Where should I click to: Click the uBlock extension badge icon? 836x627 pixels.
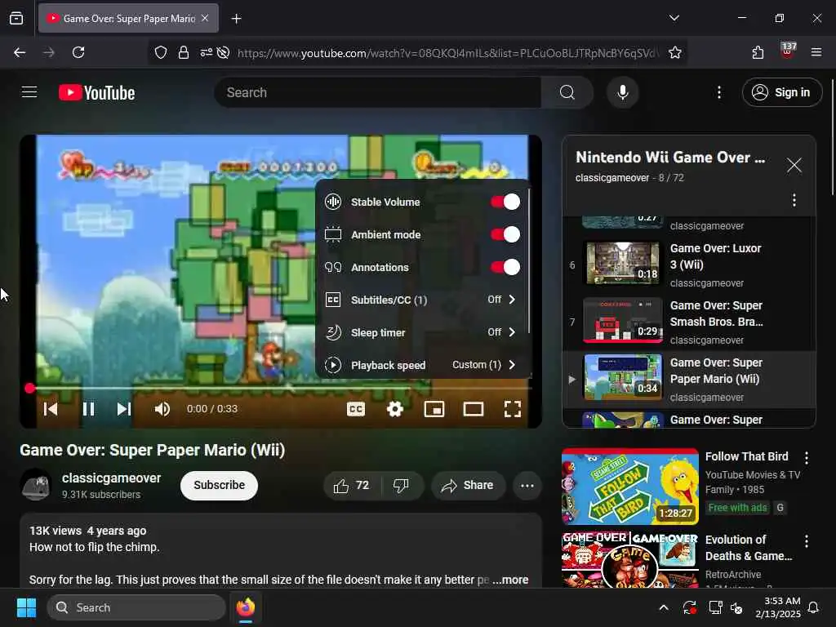(788, 51)
